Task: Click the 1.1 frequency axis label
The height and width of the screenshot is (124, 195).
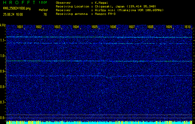Action: 2,40
